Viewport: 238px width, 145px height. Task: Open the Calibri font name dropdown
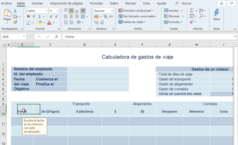[46, 11]
